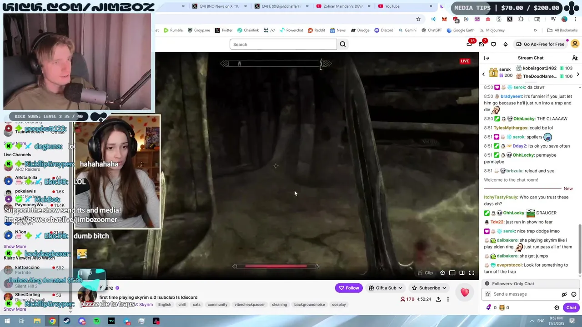Open the chat bubble icon in top bar
The image size is (582, 327).
493,45
